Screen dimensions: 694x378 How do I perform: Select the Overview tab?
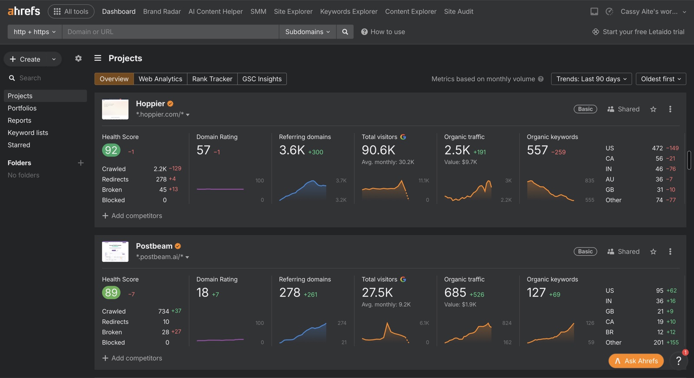pos(114,79)
